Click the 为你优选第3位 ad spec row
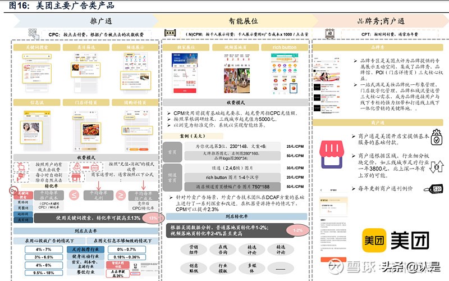This screenshot has width=449, height=281. coord(232,146)
